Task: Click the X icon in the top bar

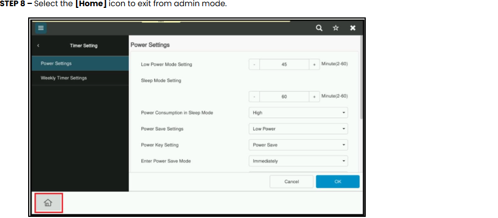Action: coord(352,28)
